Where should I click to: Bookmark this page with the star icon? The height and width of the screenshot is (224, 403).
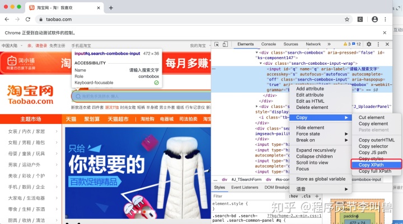pyautogui.click(x=346, y=19)
